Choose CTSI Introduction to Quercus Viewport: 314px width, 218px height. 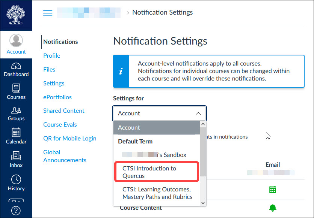(157, 172)
